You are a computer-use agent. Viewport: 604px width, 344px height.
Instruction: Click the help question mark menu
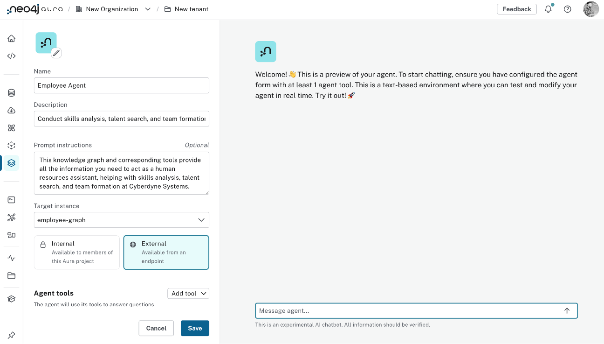coord(567,9)
